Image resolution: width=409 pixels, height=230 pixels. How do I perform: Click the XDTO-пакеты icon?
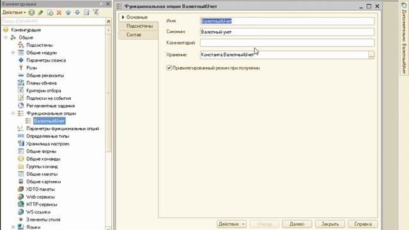[21, 189]
